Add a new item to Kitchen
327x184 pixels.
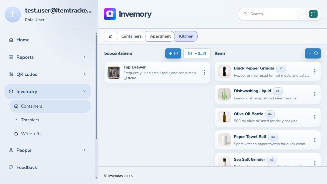click(313, 53)
